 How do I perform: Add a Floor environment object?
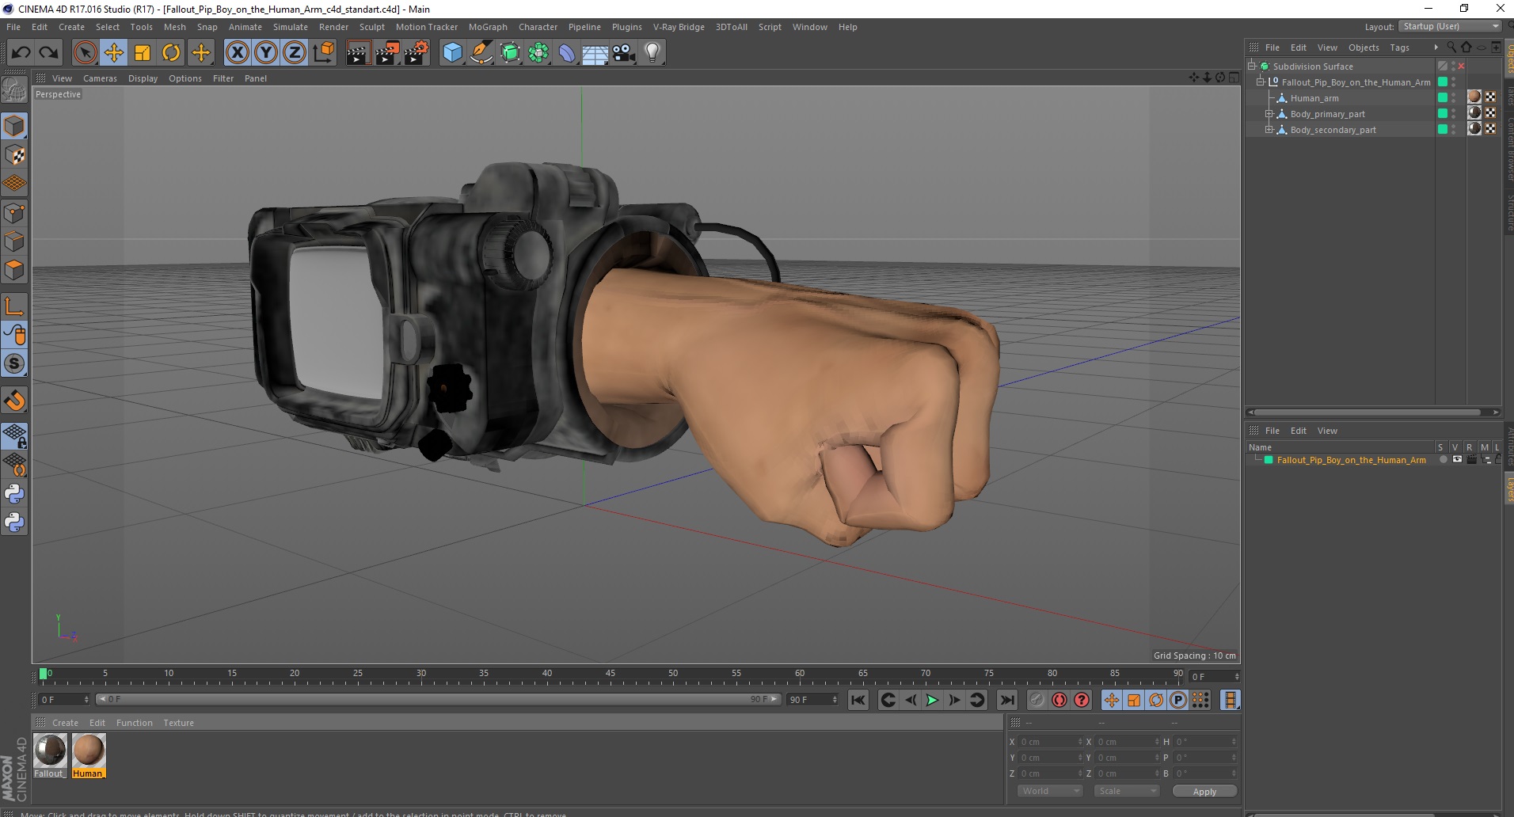[x=595, y=53]
